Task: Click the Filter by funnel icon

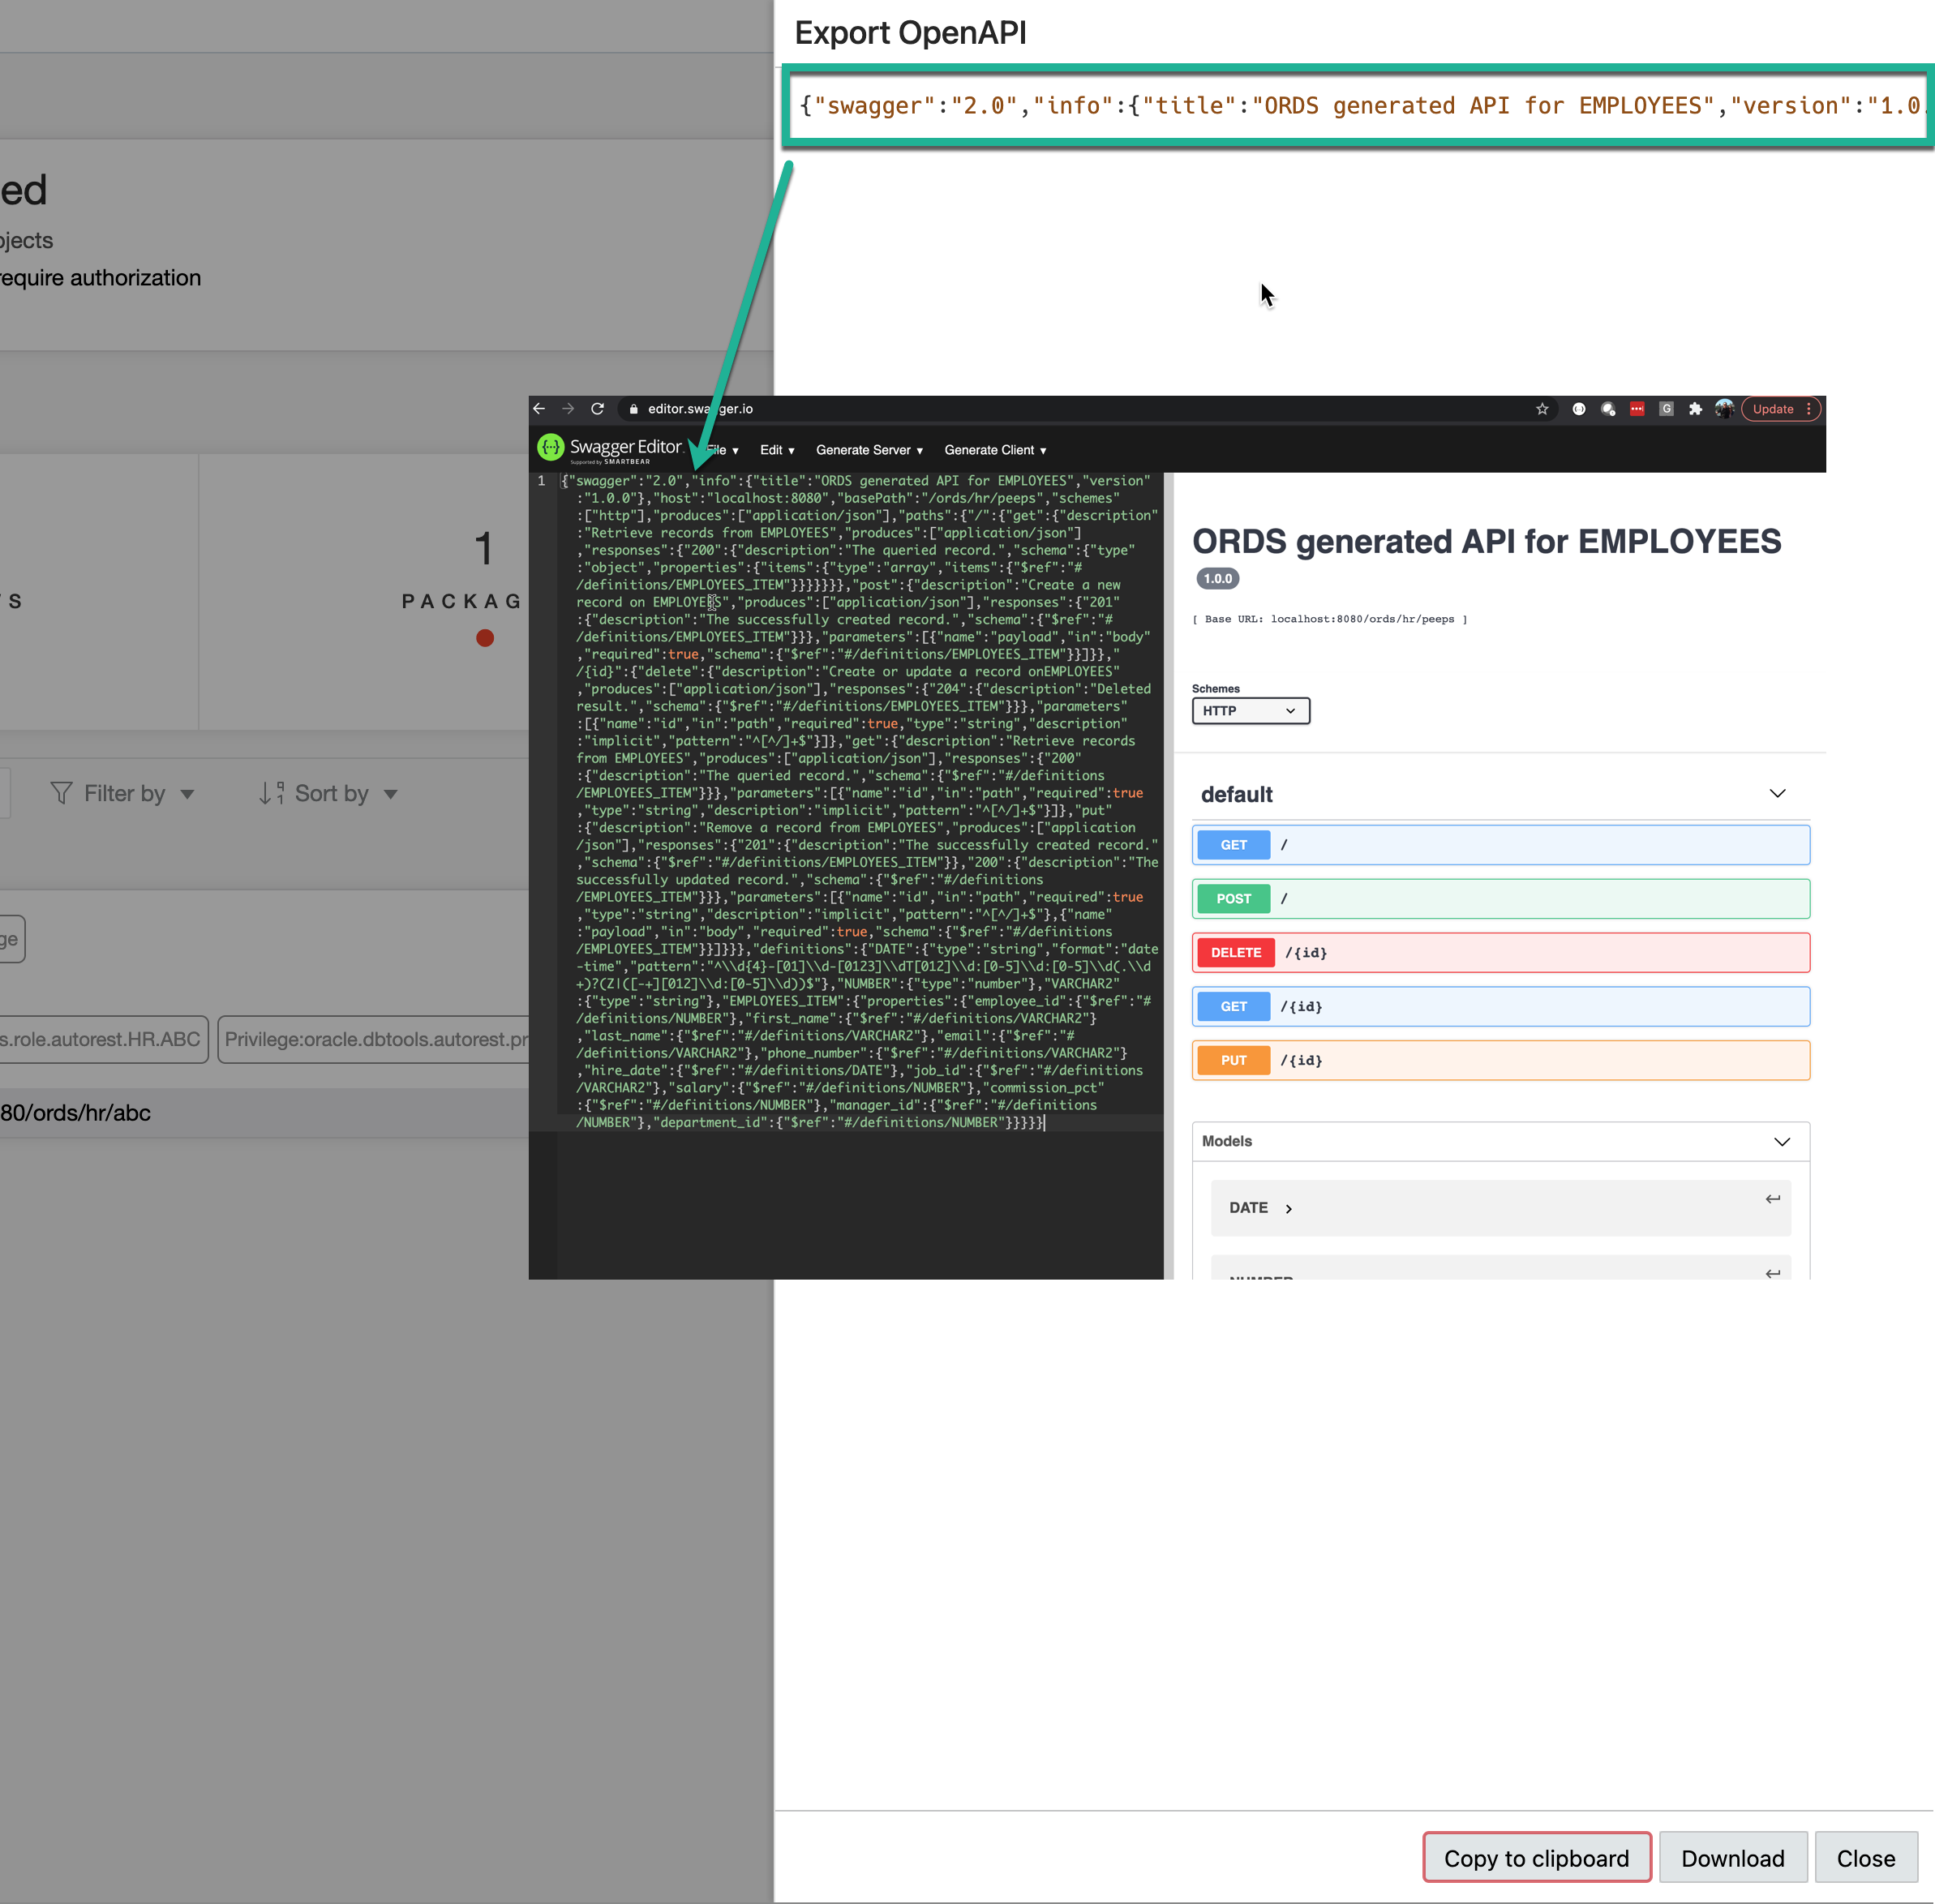Action: tap(61, 793)
